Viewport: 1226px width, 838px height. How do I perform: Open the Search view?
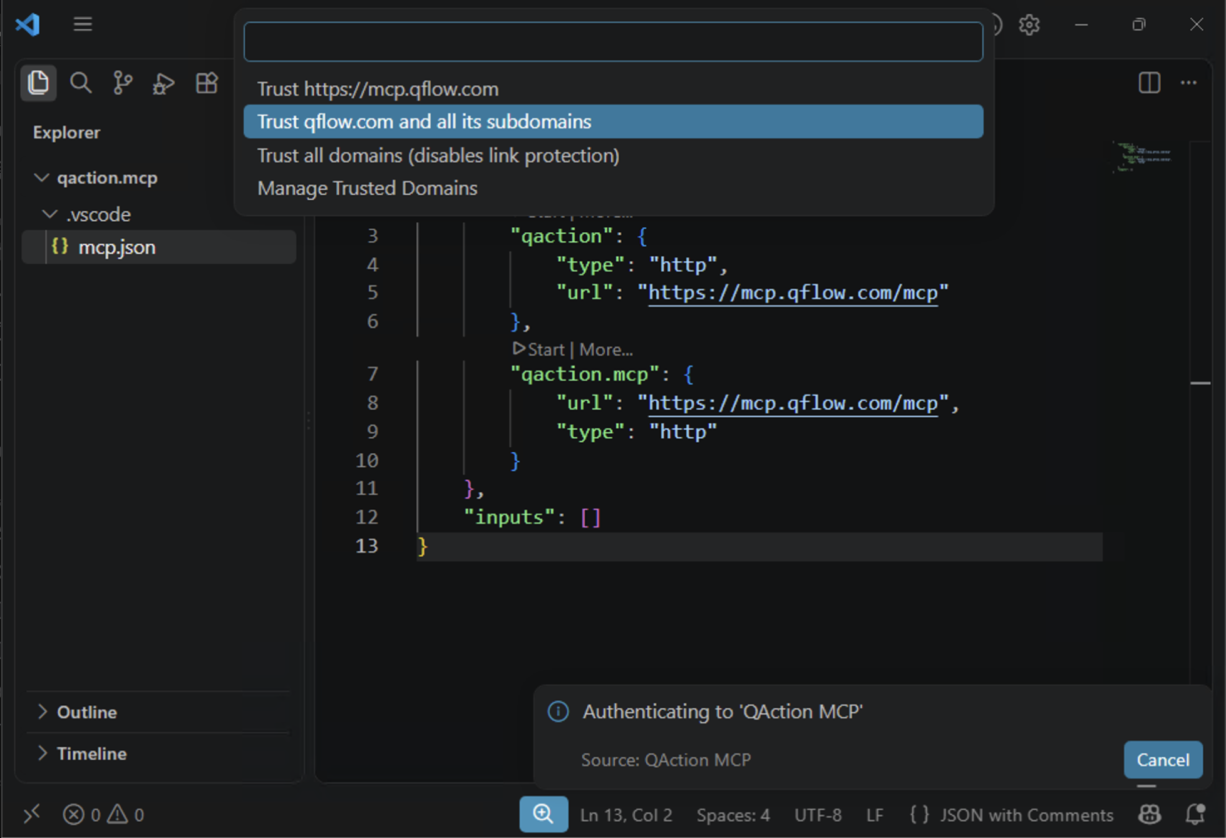(81, 83)
